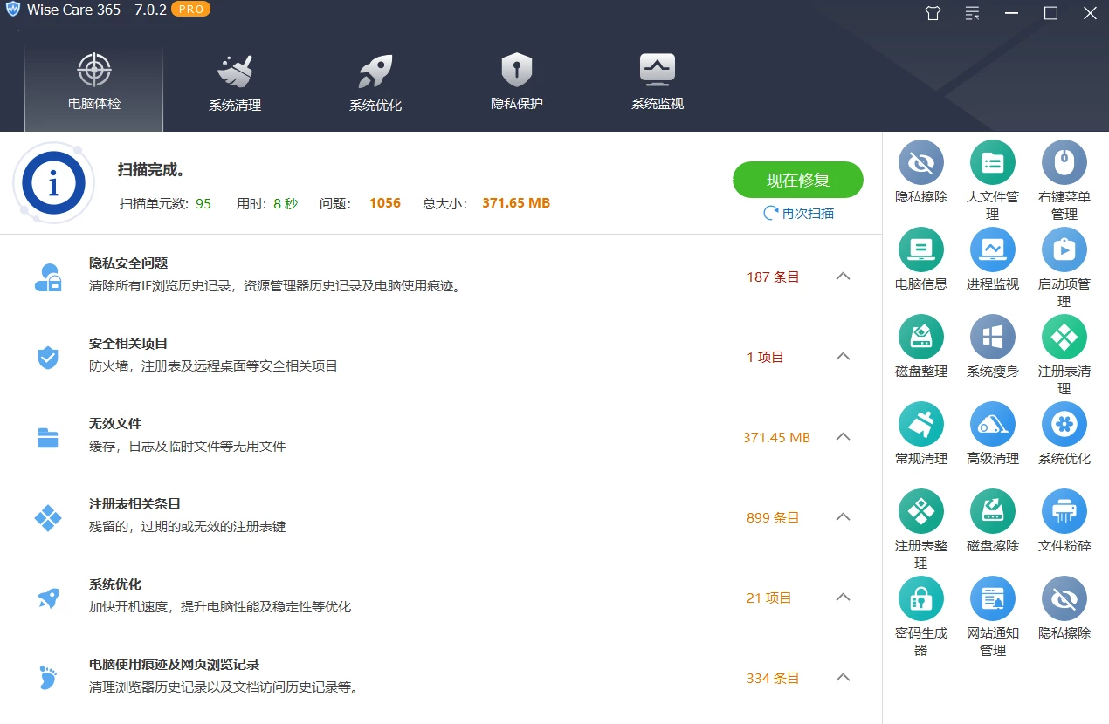Launch the 进程监视 utility
The height and width of the screenshot is (724, 1109).
993,250
